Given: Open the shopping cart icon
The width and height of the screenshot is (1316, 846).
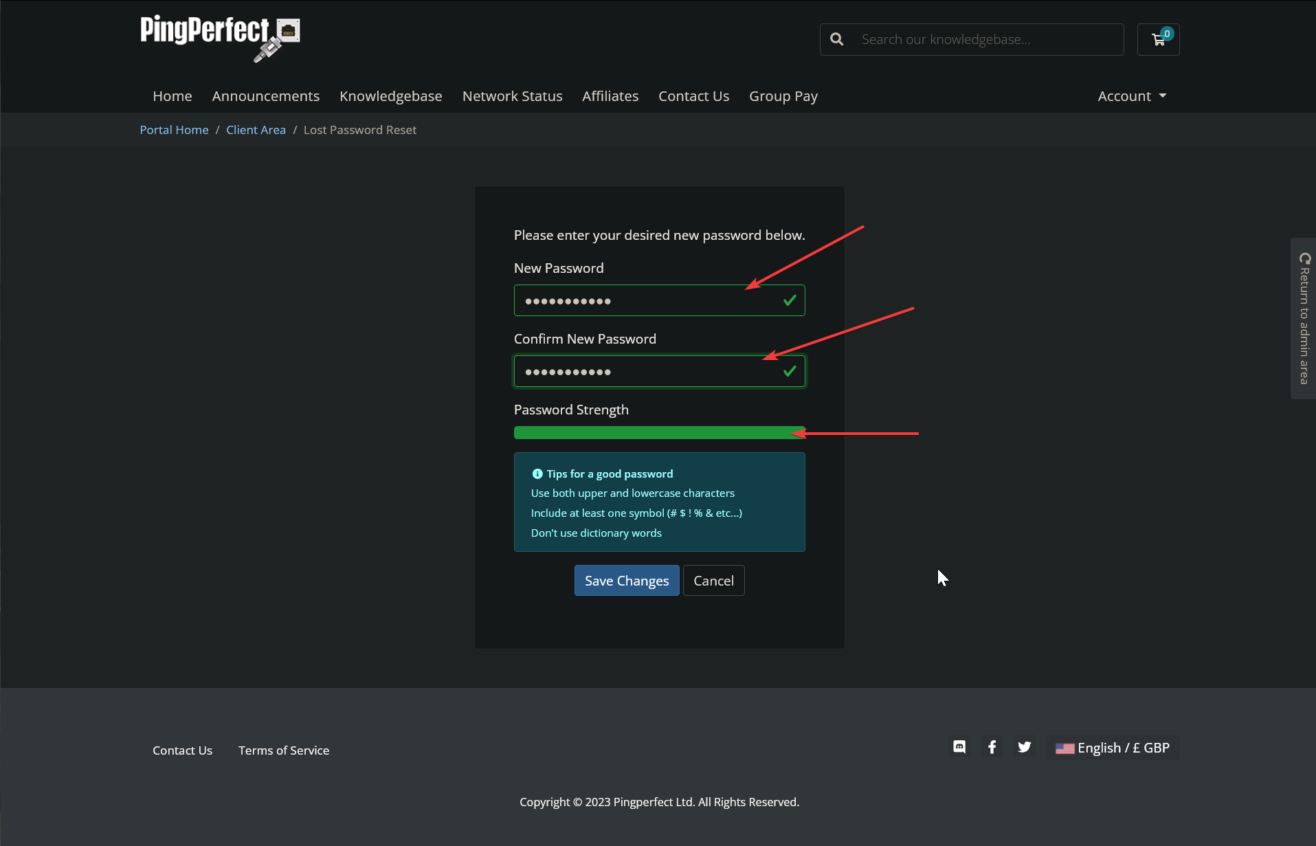Looking at the screenshot, I should click(1159, 40).
